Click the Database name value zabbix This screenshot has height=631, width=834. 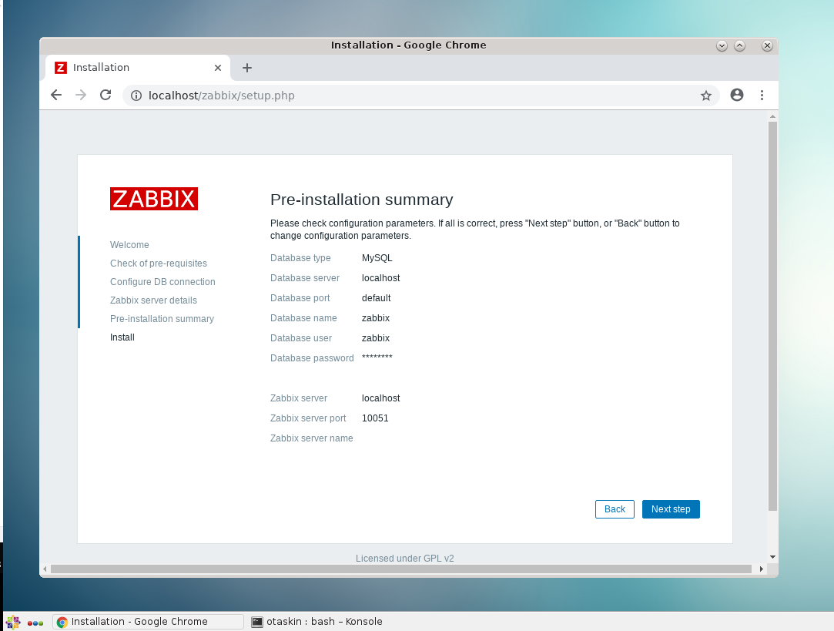(x=376, y=318)
